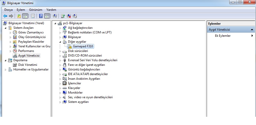Expand IDE ATA/ATAPI denetleyiciler category

(60, 74)
